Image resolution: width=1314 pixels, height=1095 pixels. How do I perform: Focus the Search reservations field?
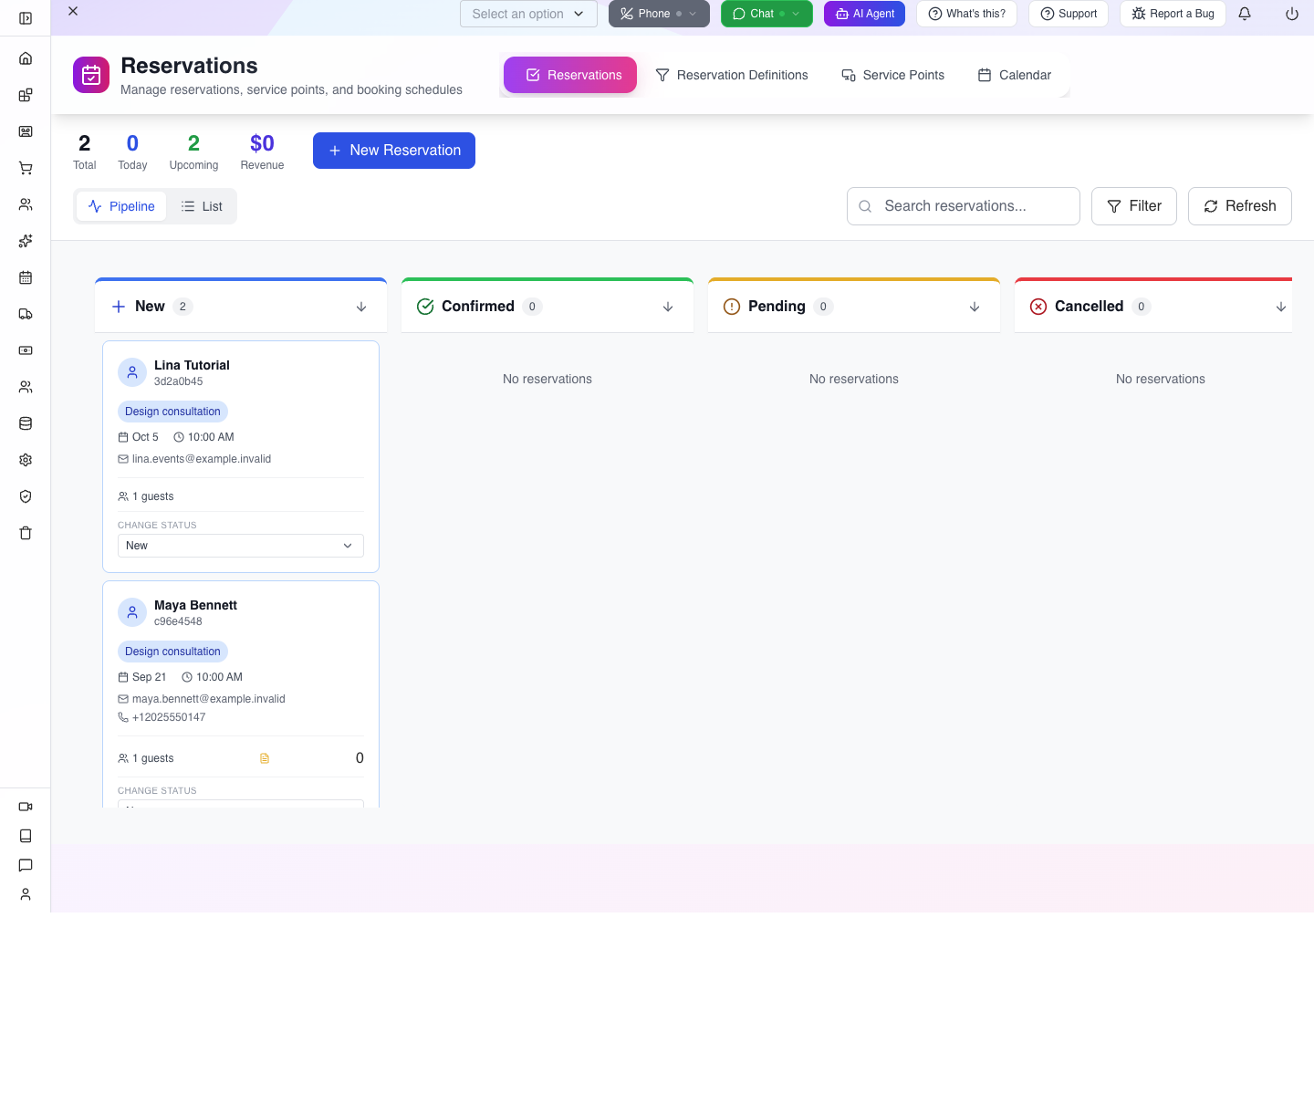pyautogui.click(x=964, y=206)
